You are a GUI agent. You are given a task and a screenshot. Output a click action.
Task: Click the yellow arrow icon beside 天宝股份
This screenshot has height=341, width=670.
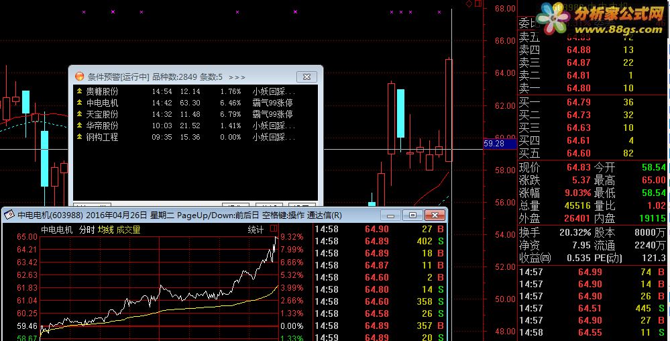pyautogui.click(x=79, y=114)
